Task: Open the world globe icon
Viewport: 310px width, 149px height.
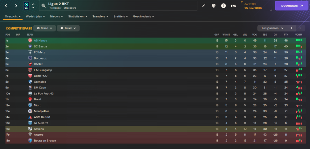Action: pyautogui.click(x=214, y=6)
